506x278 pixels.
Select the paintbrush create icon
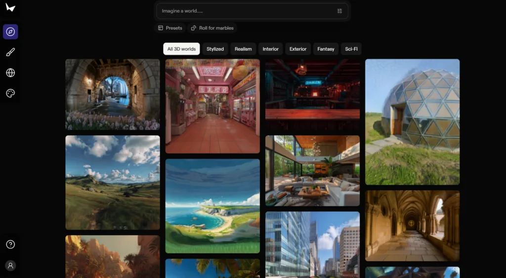10,52
